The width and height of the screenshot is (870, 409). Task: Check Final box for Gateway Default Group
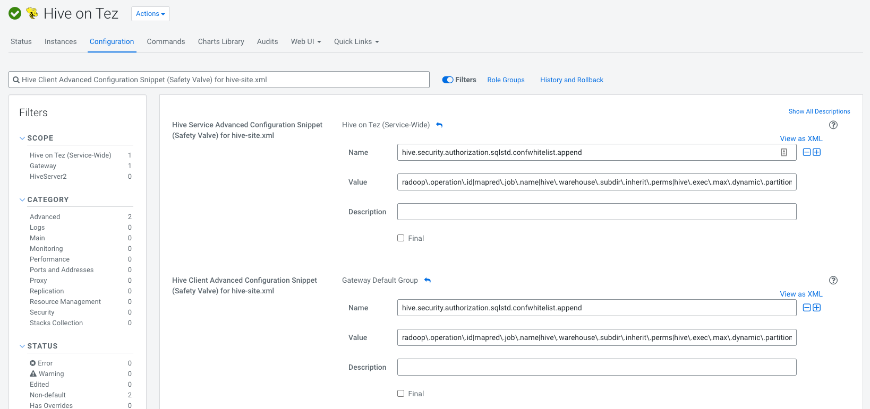click(401, 394)
